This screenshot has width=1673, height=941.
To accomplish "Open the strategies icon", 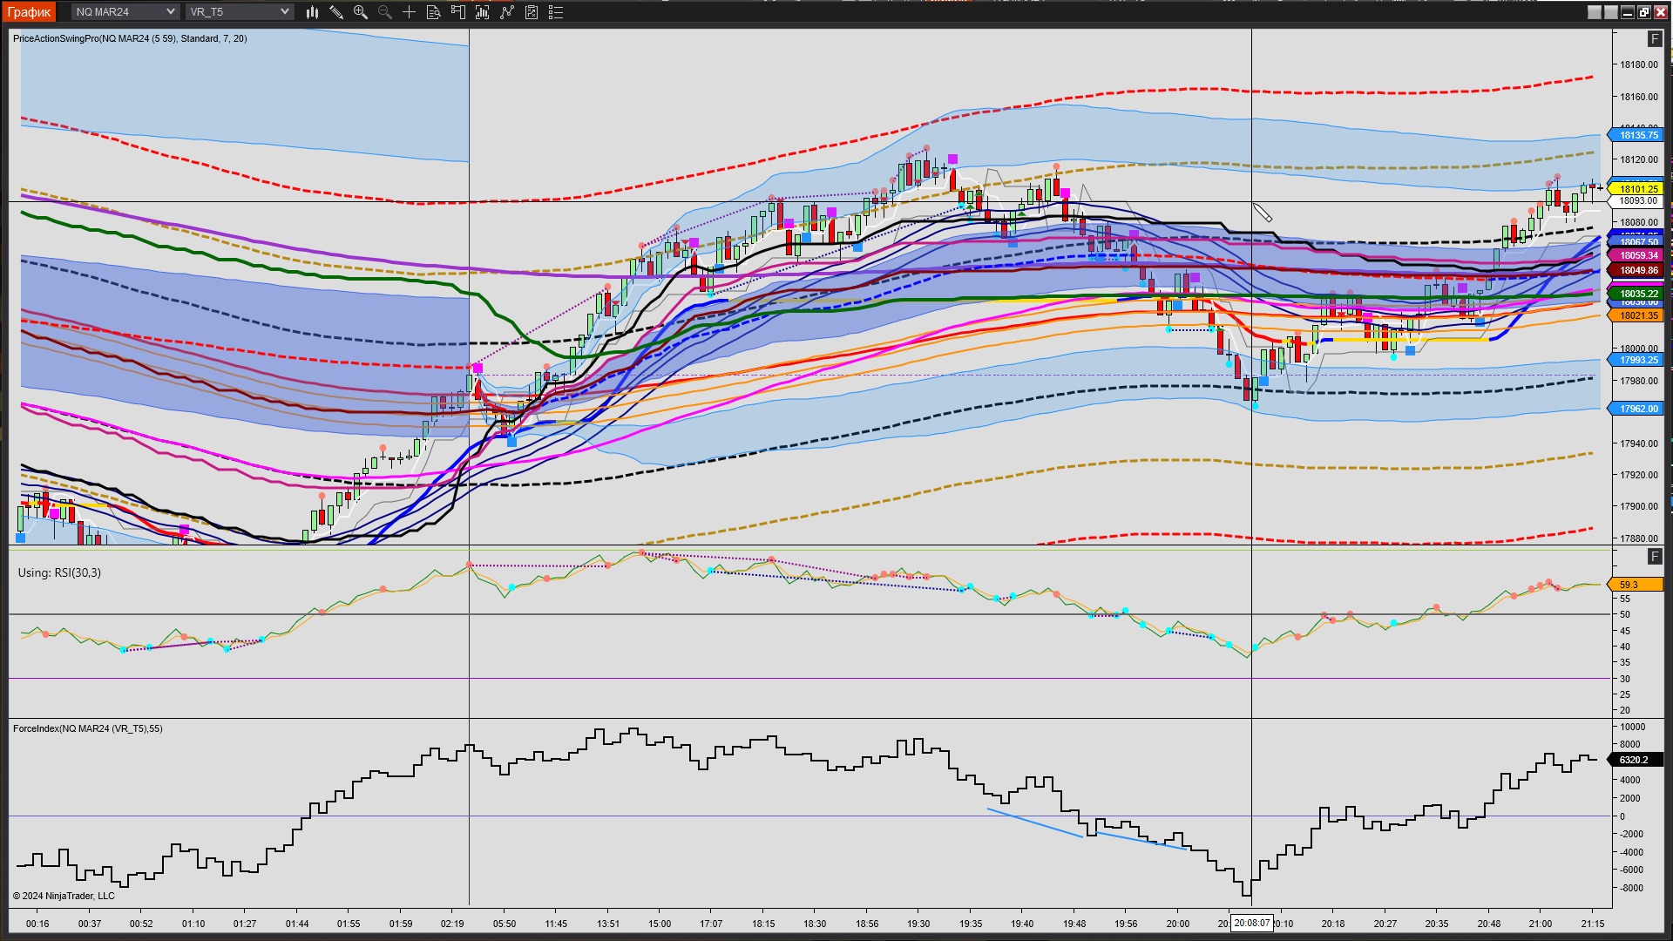I will (532, 12).
